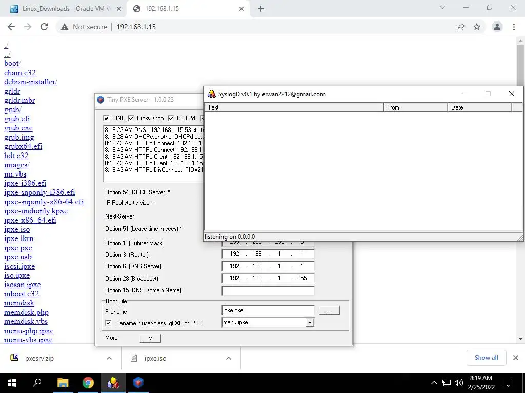Reload the 192.168.1.15 page
The image size is (525, 393).
pos(44,27)
